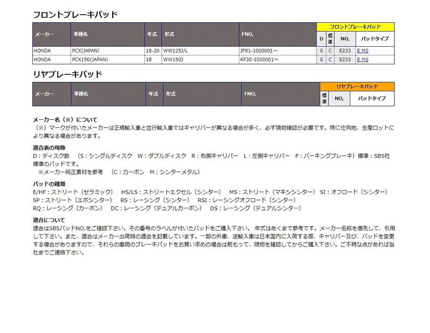430x333 pixels.
Task: Click the パッドタイプ header in the front pad table
Action: (x=375, y=39)
